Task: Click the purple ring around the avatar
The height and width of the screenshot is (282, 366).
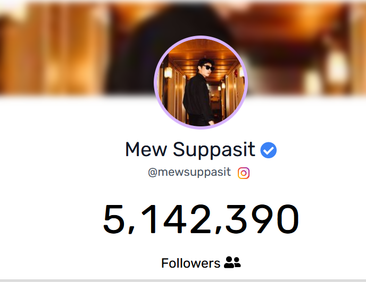Action: click(201, 37)
